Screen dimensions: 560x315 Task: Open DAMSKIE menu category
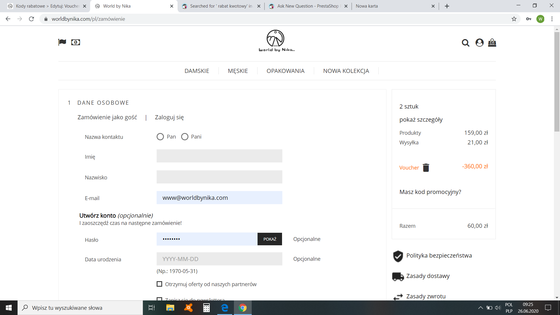197,71
